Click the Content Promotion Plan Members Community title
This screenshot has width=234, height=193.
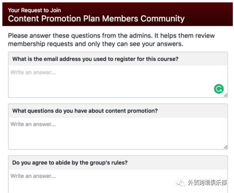(x=96, y=19)
